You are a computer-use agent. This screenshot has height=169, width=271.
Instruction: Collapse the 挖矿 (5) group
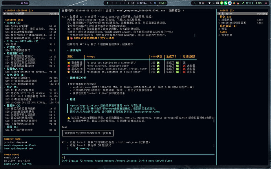pos(11,87)
